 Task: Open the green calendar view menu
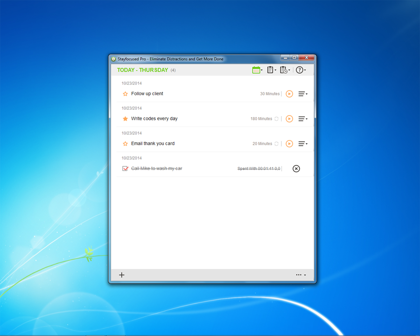pyautogui.click(x=257, y=70)
